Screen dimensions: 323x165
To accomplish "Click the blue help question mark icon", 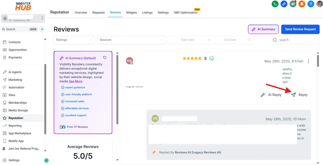I will point(311,4).
